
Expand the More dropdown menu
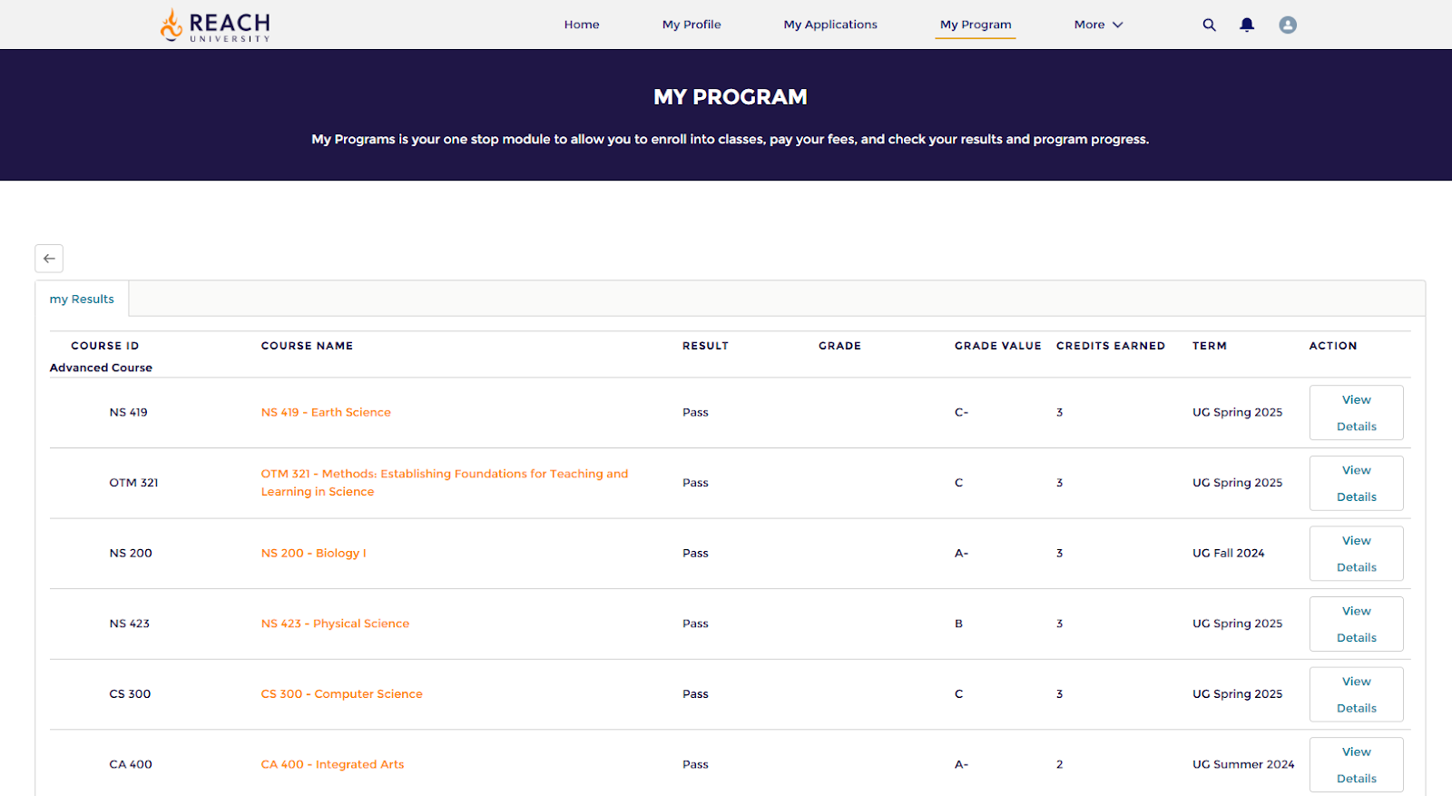click(1098, 25)
